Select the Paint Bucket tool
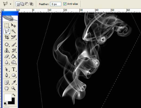Viewport: 141px width, 108px height. (14, 56)
